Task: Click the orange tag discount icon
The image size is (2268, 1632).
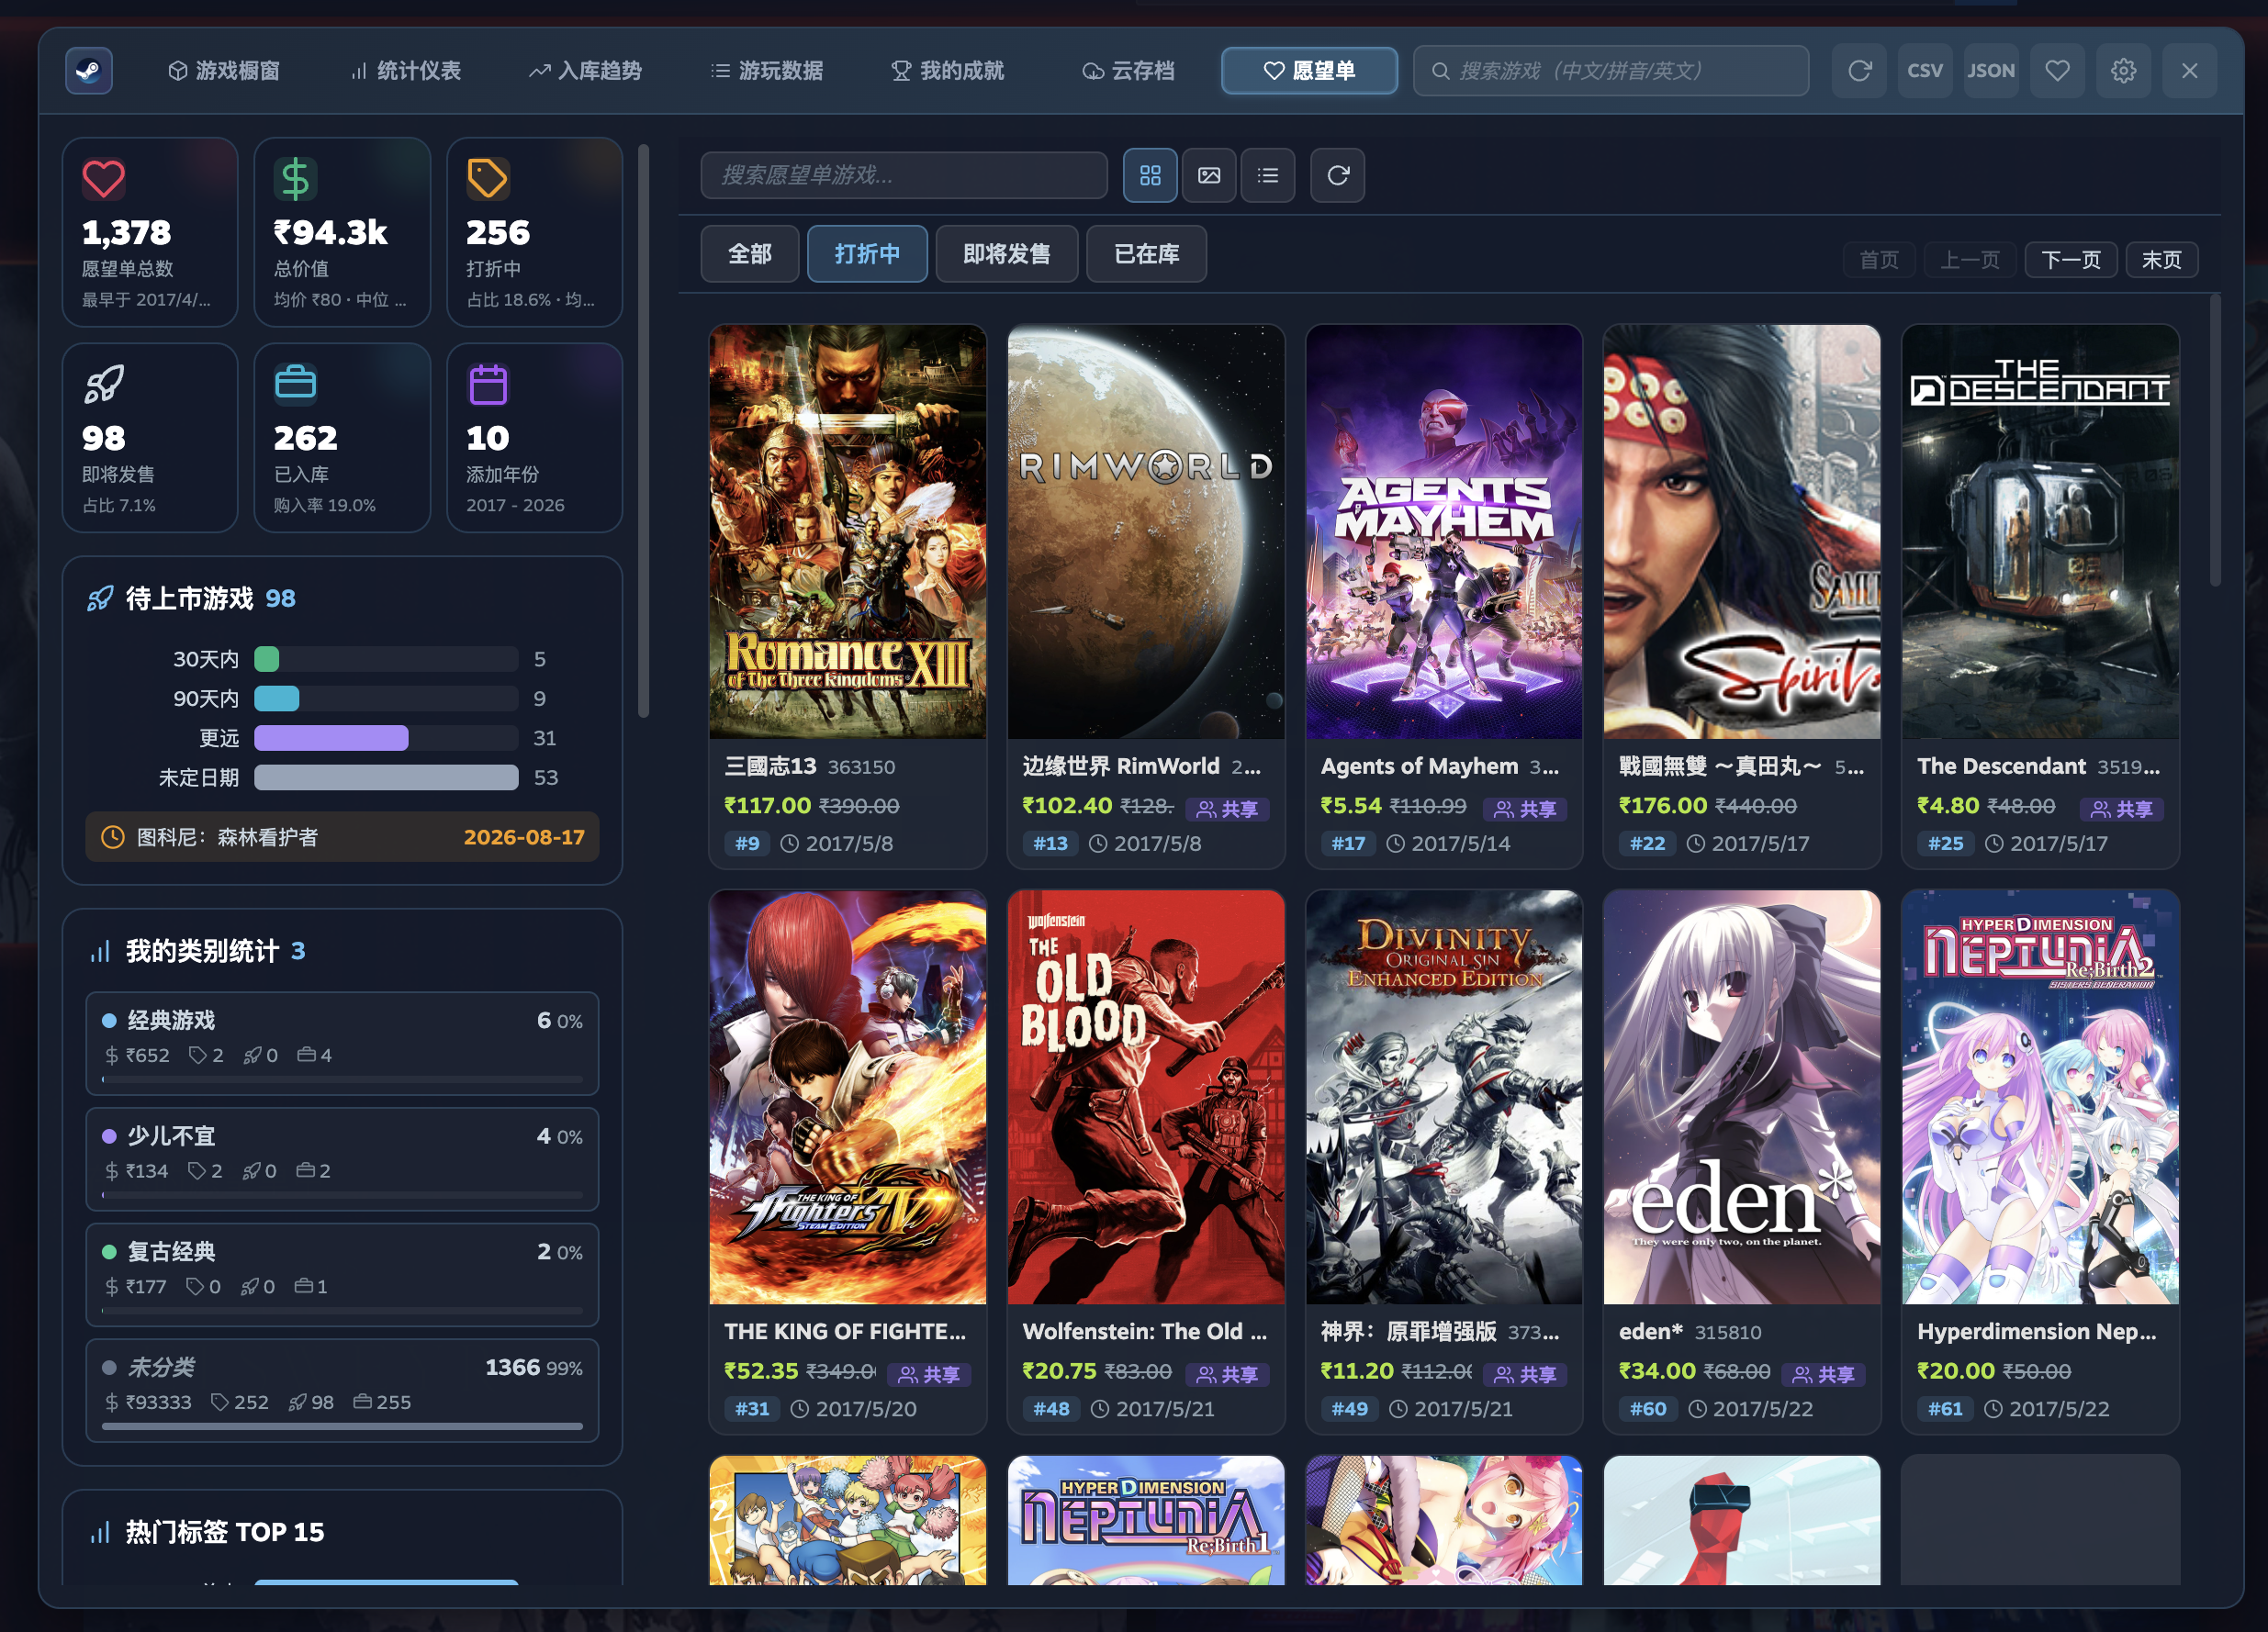Action: [488, 180]
